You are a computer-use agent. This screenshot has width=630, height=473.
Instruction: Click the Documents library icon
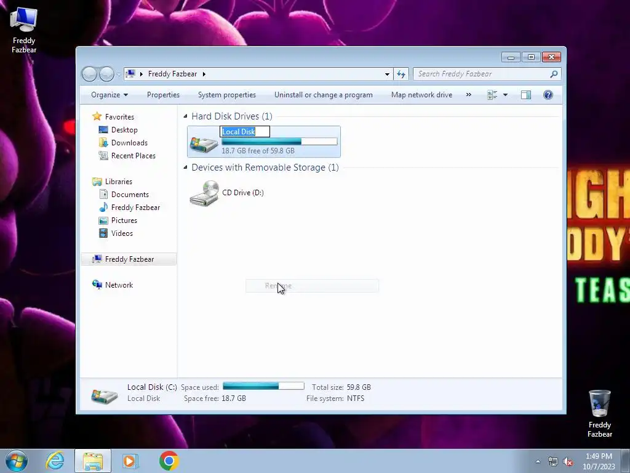pos(103,194)
